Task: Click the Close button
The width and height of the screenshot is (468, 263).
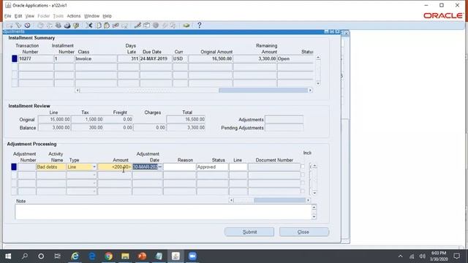Action: (x=304, y=232)
